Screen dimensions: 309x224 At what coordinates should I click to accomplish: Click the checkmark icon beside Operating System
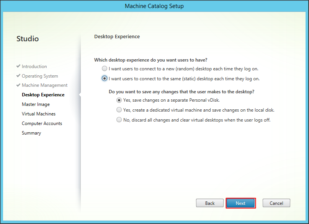pyautogui.click(x=18, y=76)
